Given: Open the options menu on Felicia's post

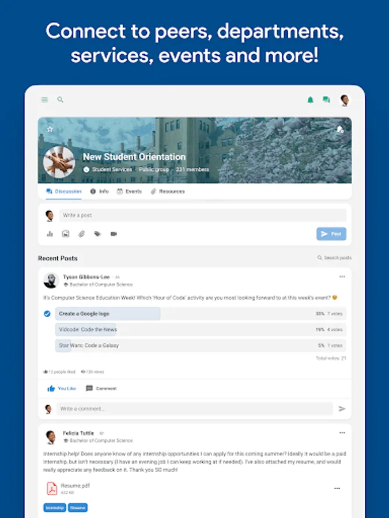Looking at the screenshot, I should point(342,433).
